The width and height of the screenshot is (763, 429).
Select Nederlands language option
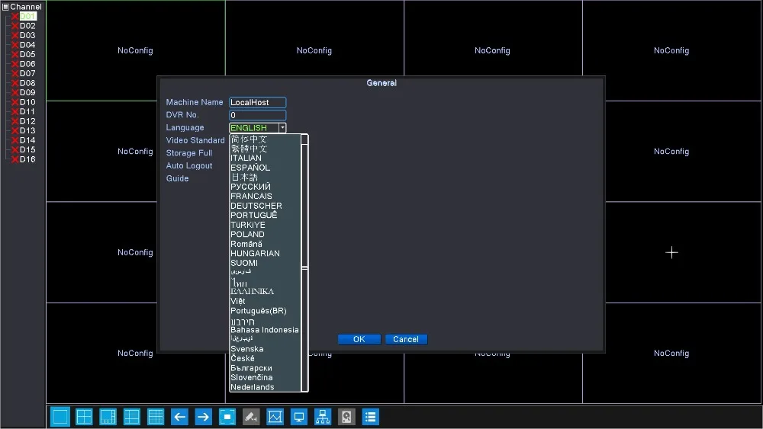252,387
